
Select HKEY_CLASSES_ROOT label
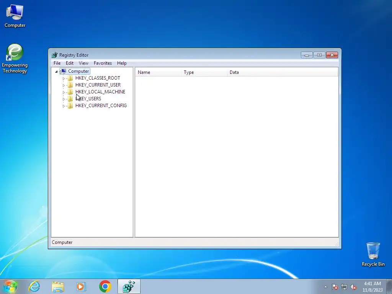click(x=98, y=78)
